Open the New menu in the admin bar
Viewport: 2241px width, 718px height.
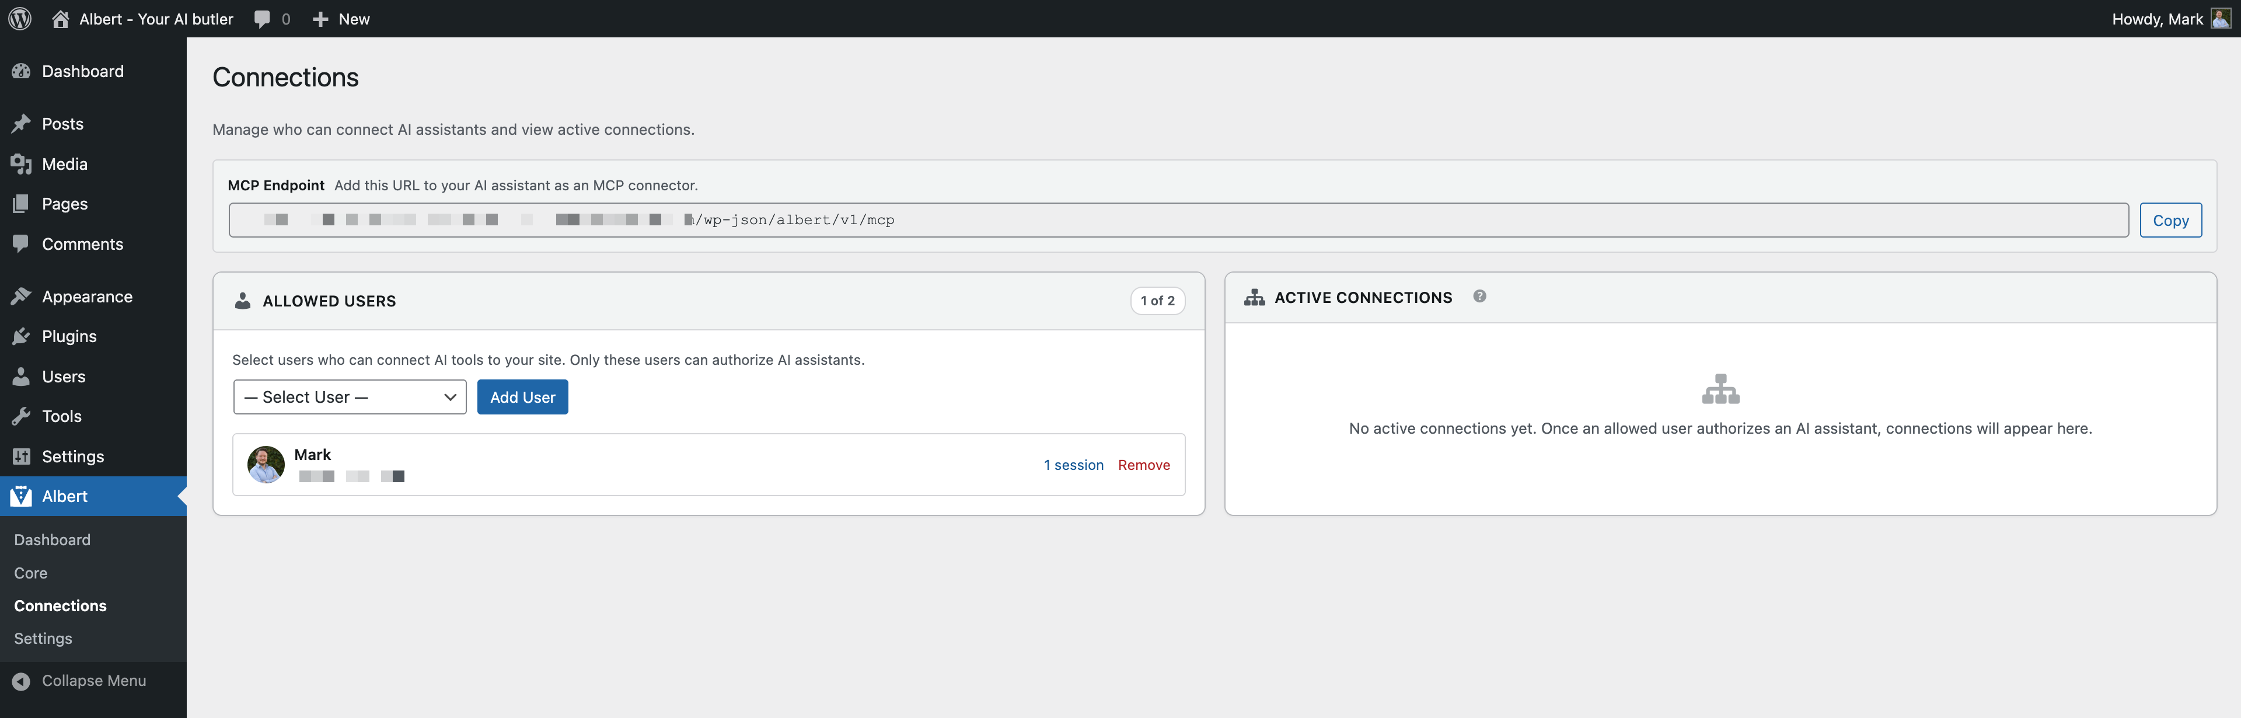pos(341,18)
